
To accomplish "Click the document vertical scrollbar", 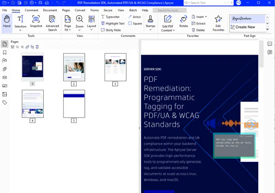I will [x=261, y=54].
